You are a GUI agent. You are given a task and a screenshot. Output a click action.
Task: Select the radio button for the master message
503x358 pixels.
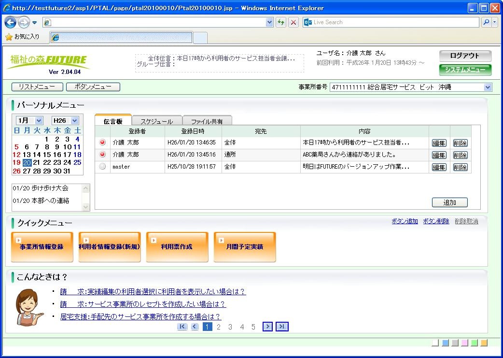(x=102, y=167)
